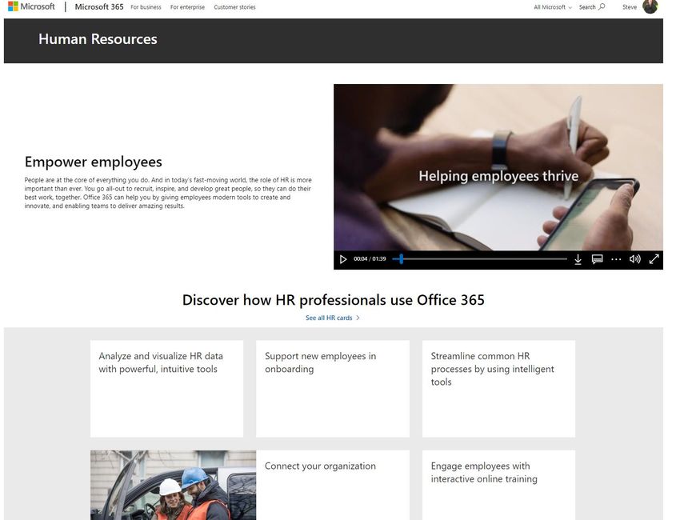Click the Empower employees heading
Screen dimensions: 680x520
[94, 162]
